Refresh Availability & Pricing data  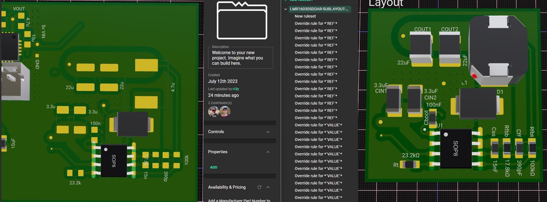(259, 187)
